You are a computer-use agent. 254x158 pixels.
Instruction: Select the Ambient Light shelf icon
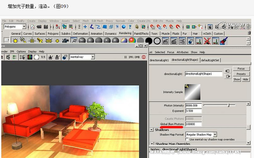pyautogui.click(x=15, y=41)
